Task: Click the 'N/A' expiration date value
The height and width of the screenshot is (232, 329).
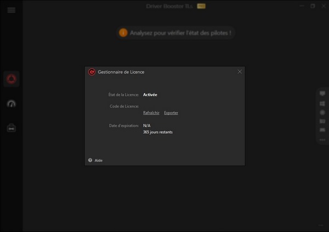Action: [x=146, y=126]
